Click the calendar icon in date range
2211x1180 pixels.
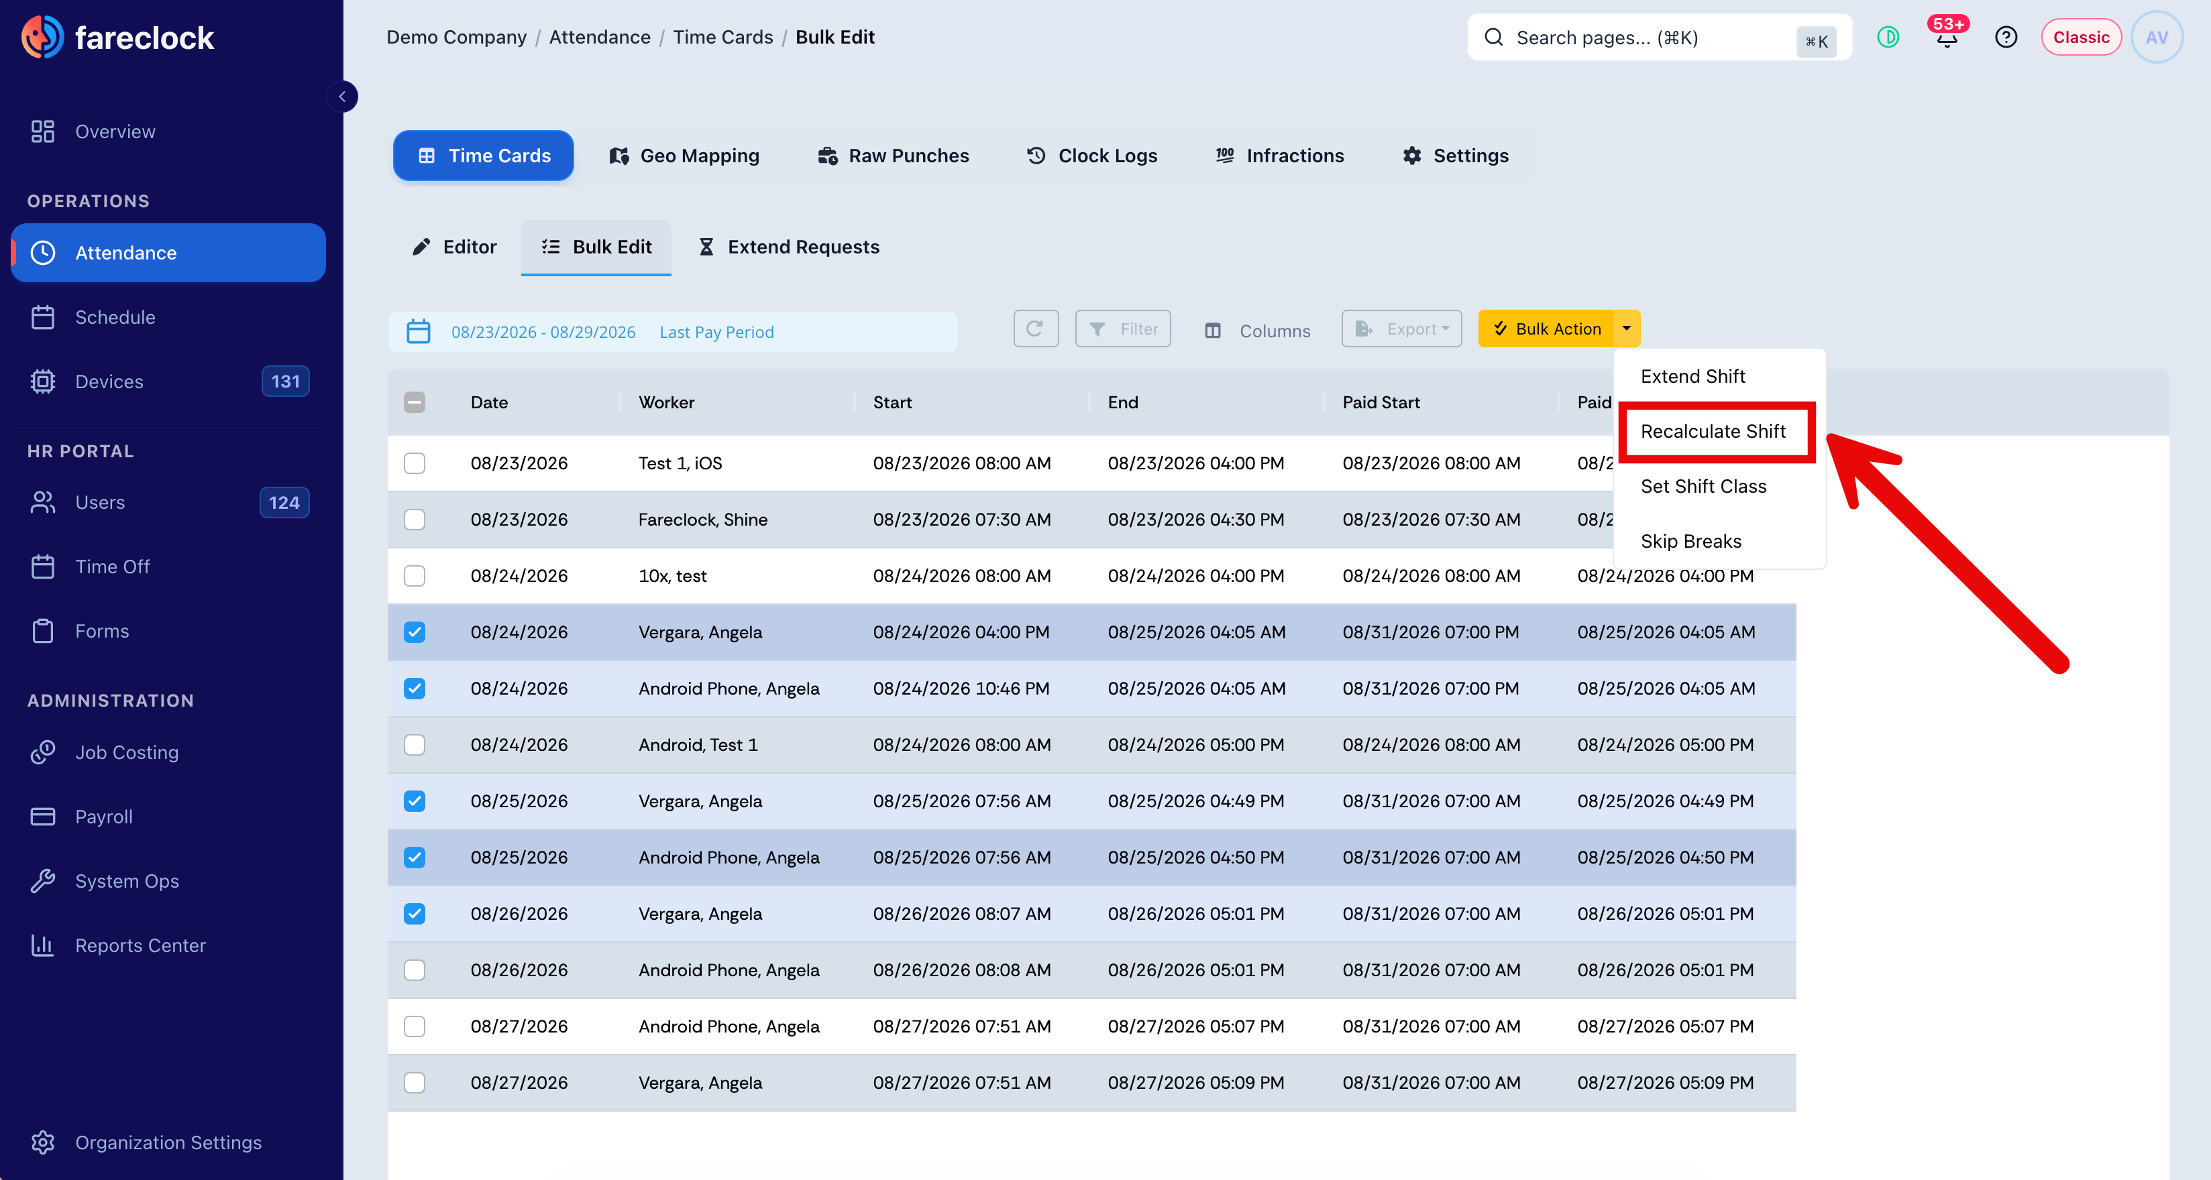418,332
